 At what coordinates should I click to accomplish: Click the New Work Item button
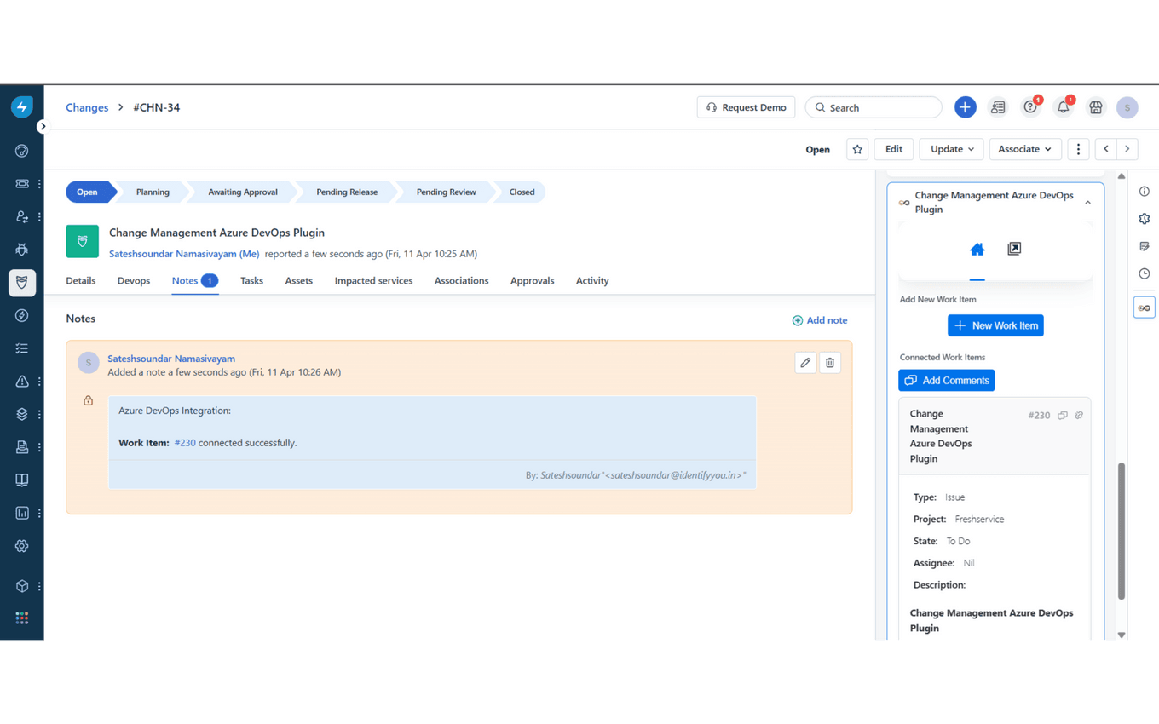(x=995, y=325)
